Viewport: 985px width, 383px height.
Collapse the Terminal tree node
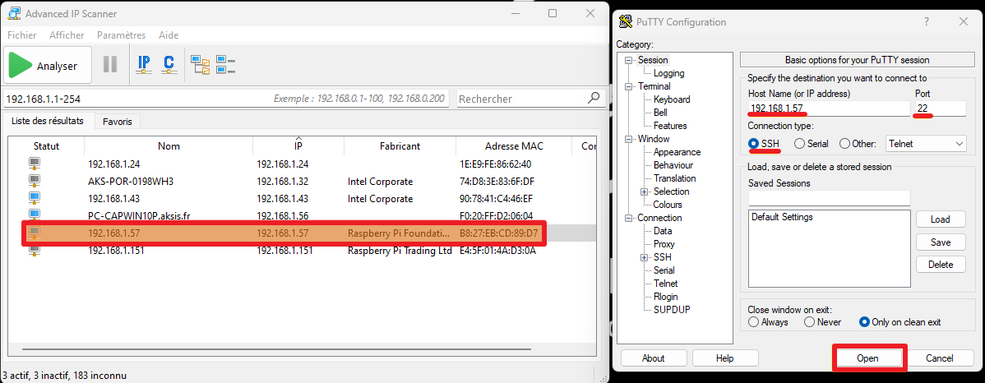pos(627,86)
